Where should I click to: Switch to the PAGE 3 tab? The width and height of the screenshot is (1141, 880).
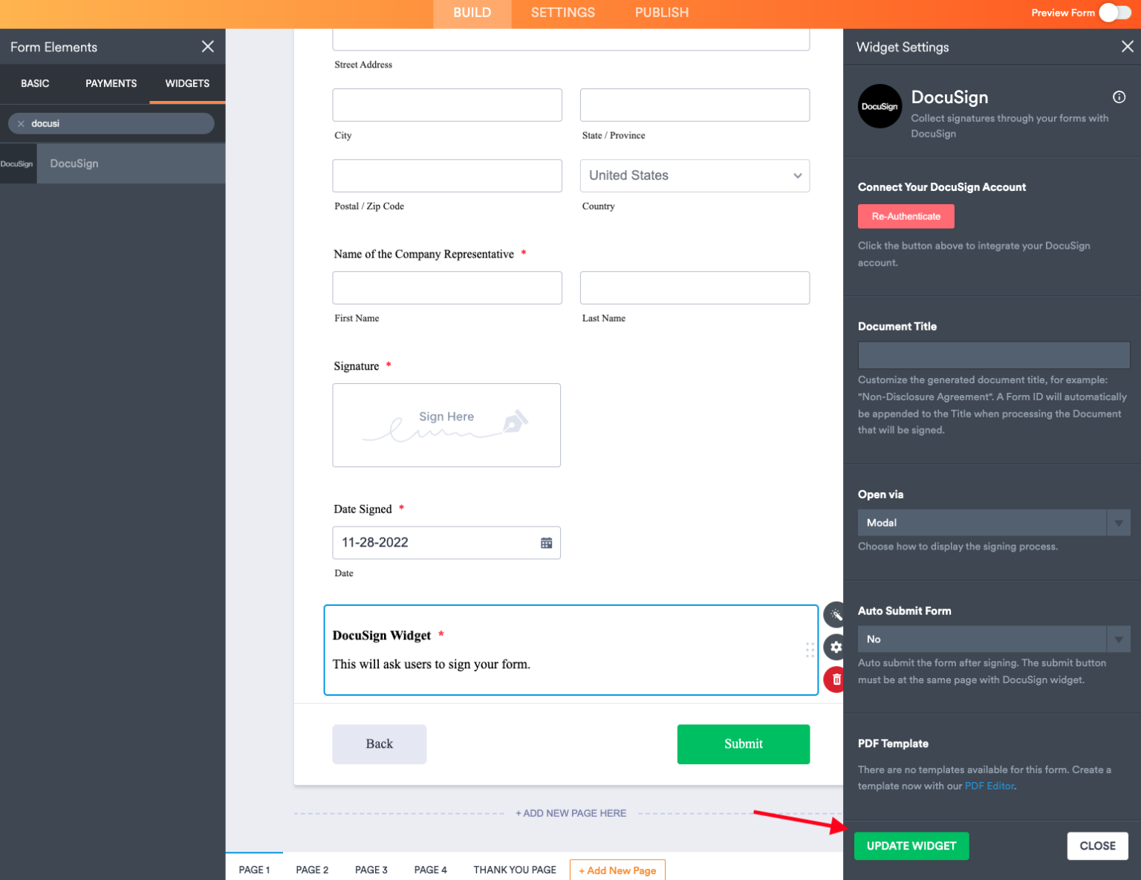coord(371,870)
